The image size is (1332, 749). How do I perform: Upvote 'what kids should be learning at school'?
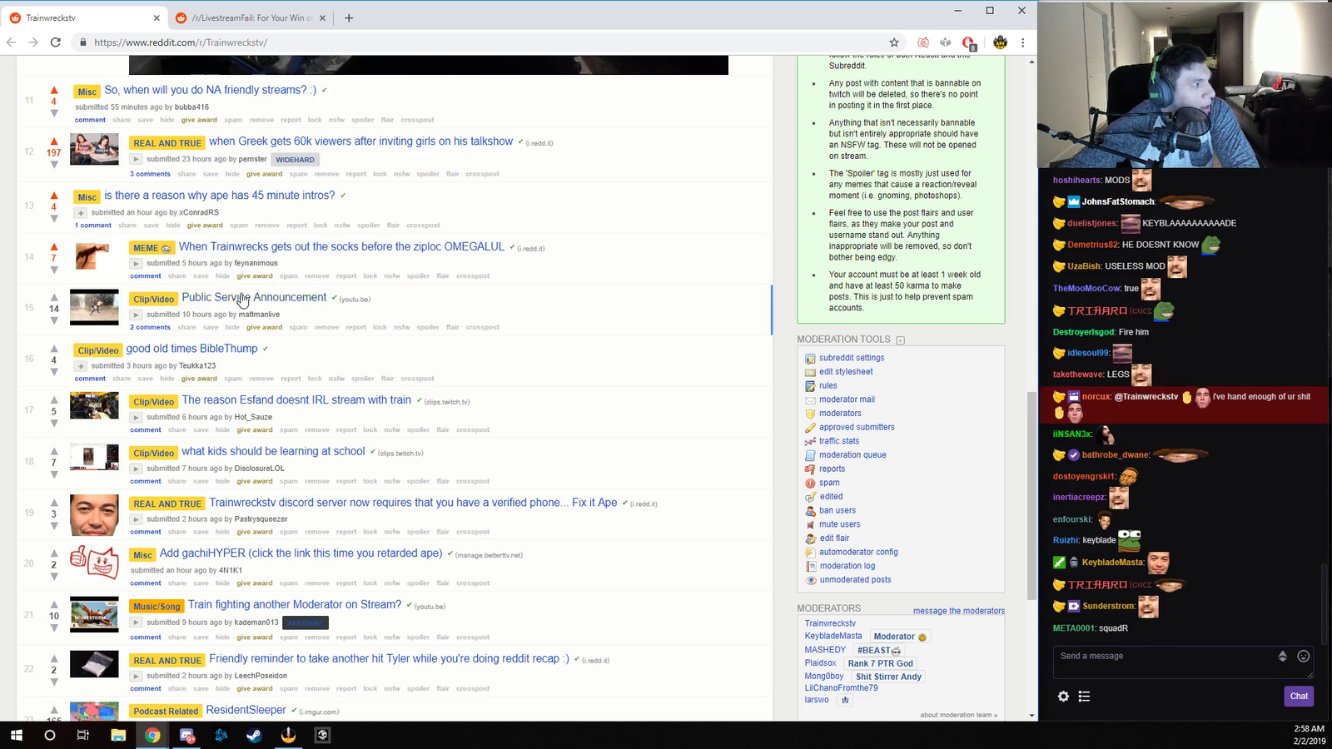coord(54,451)
